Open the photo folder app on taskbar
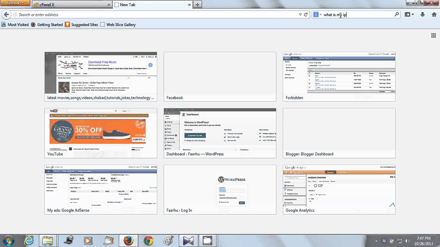This screenshot has height=247, width=440. point(108,241)
